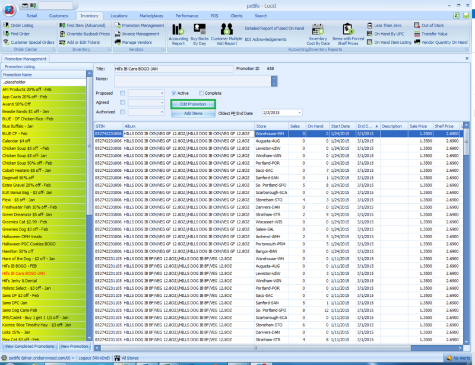
Task: Open the Proposed date dropdown
Action: coord(162,93)
